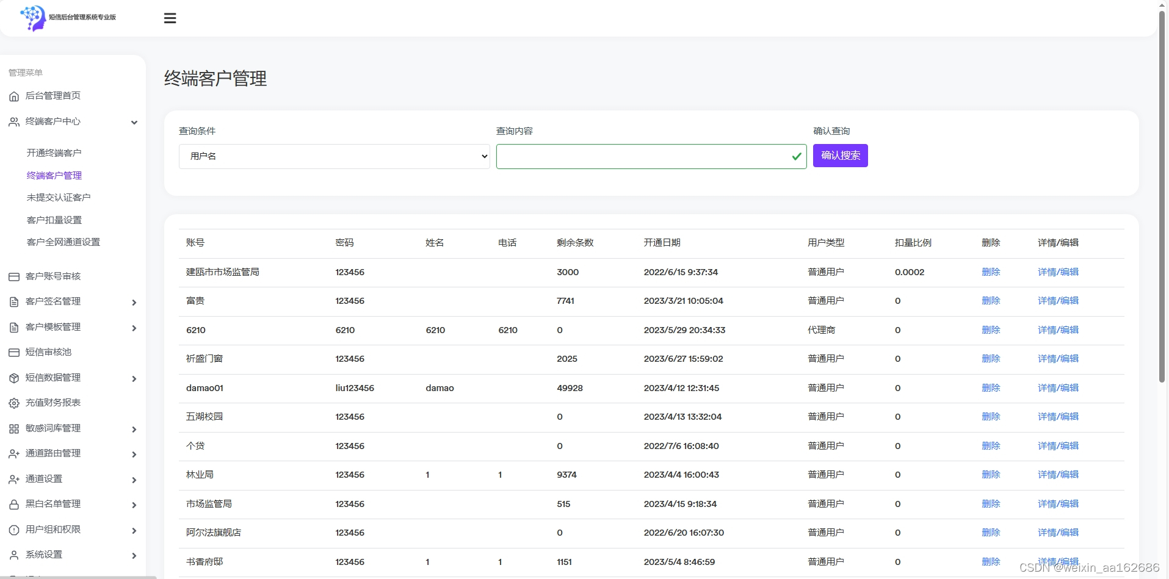Click the cube icon beside 短信数据管理
The height and width of the screenshot is (579, 1169).
[x=14, y=378]
